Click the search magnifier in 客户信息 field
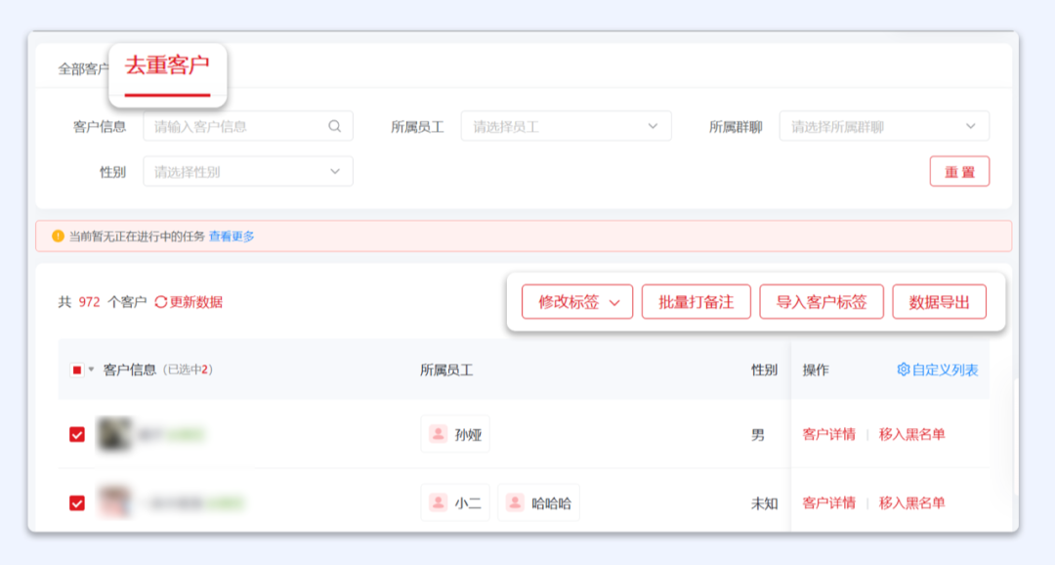Image resolution: width=1055 pixels, height=565 pixels. pyautogui.click(x=334, y=125)
